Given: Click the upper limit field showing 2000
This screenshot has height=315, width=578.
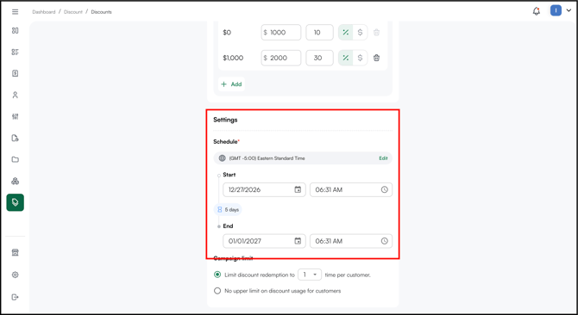Looking at the screenshot, I should tap(281, 58).
